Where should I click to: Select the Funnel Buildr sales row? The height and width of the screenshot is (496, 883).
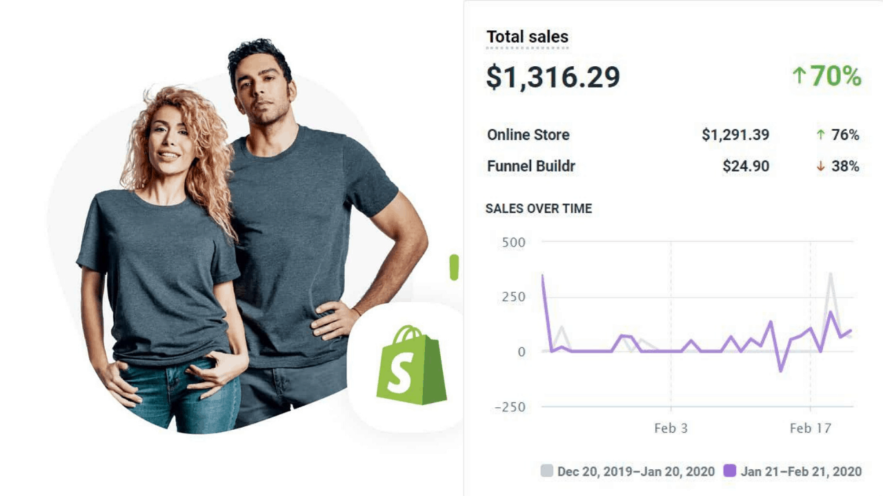tap(673, 167)
